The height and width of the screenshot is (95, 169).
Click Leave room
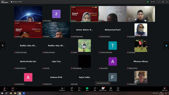tap(165, 89)
